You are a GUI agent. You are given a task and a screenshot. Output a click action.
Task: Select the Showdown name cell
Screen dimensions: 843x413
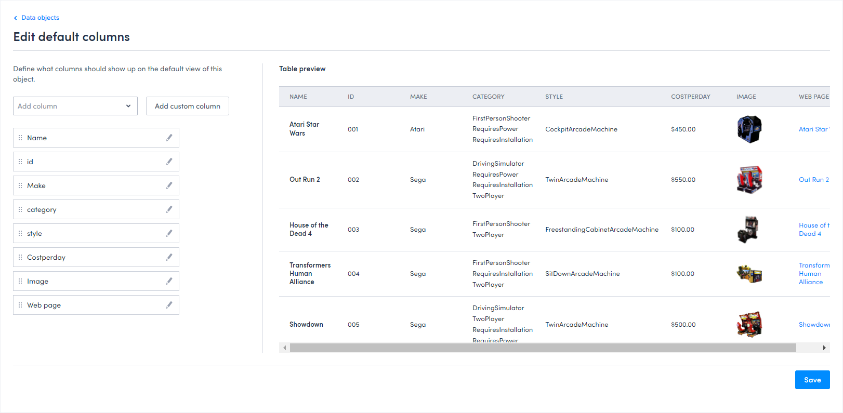pos(306,325)
